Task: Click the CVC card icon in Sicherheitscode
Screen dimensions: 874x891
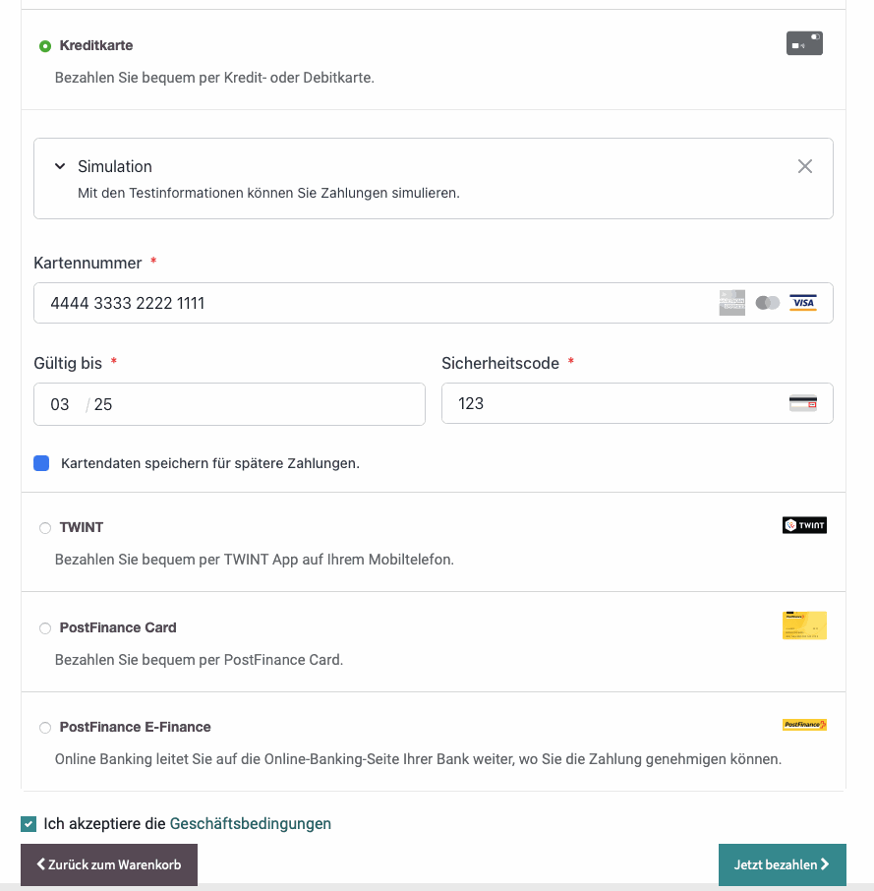Action: (x=803, y=403)
